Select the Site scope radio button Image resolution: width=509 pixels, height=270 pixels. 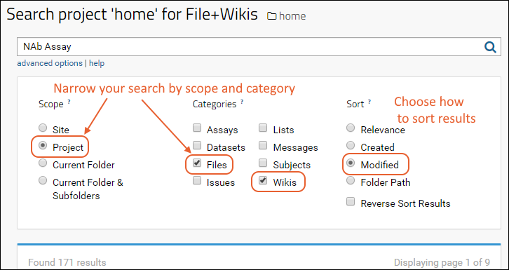(43, 128)
